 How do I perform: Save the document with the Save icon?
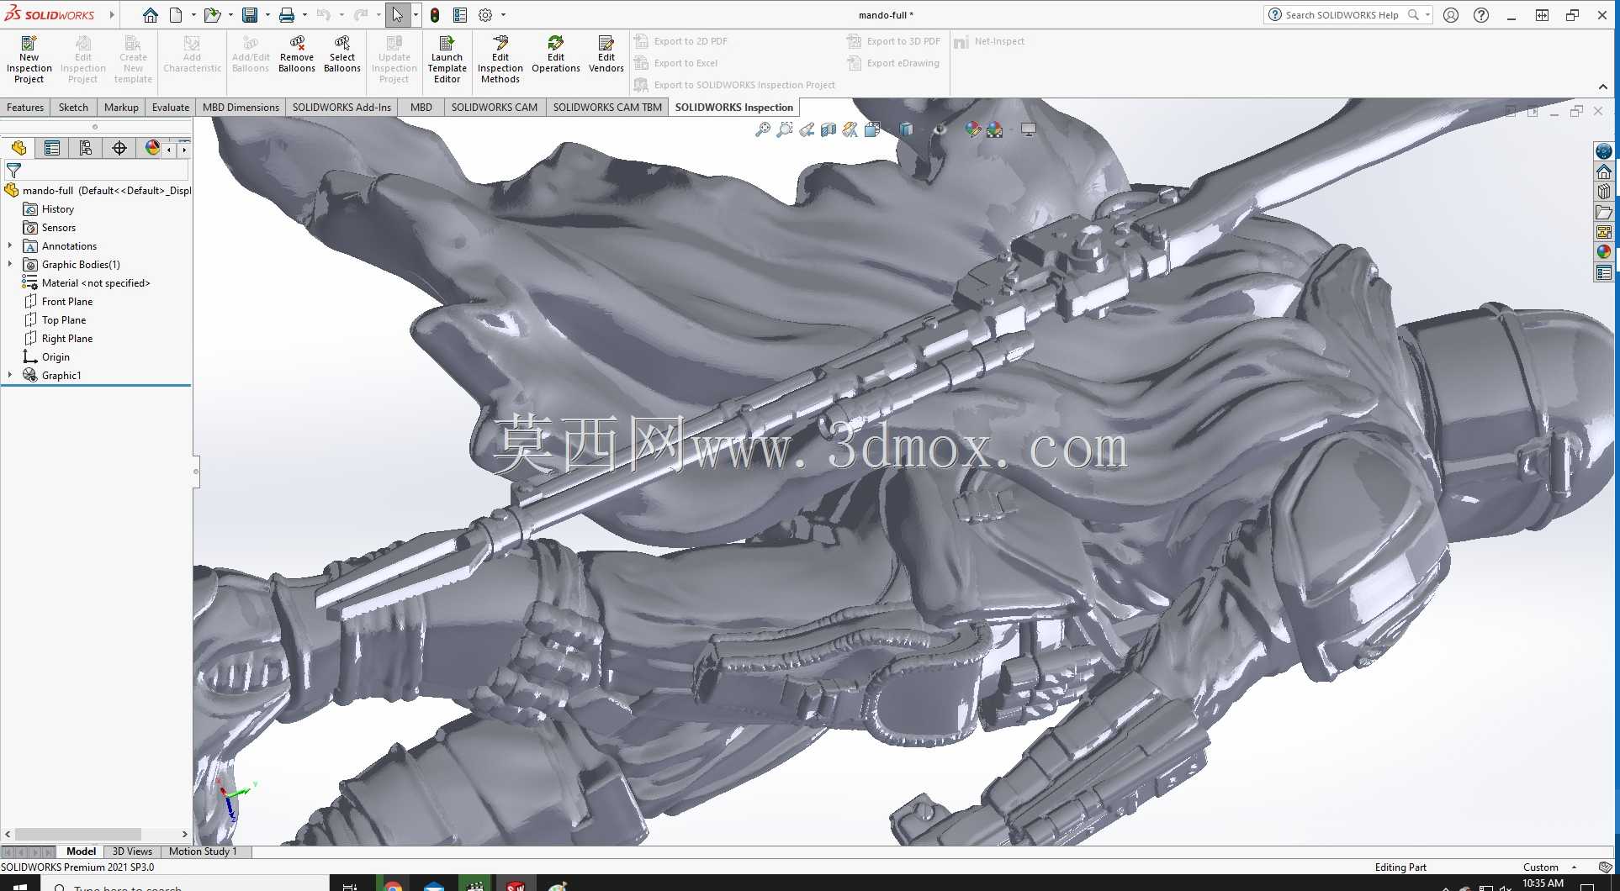(x=250, y=15)
